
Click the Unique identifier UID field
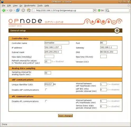49,84
